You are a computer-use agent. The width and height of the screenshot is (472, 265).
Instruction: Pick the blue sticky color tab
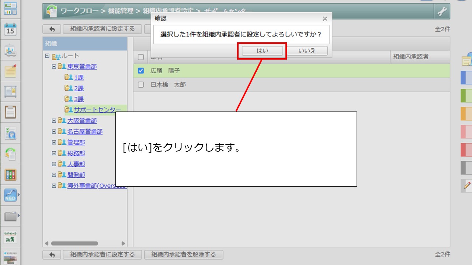pyautogui.click(x=466, y=78)
